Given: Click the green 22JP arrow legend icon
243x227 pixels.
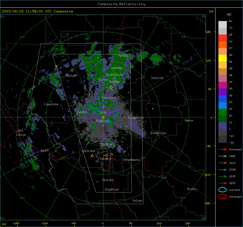Looking at the screenshot, I should pyautogui.click(x=222, y=176).
